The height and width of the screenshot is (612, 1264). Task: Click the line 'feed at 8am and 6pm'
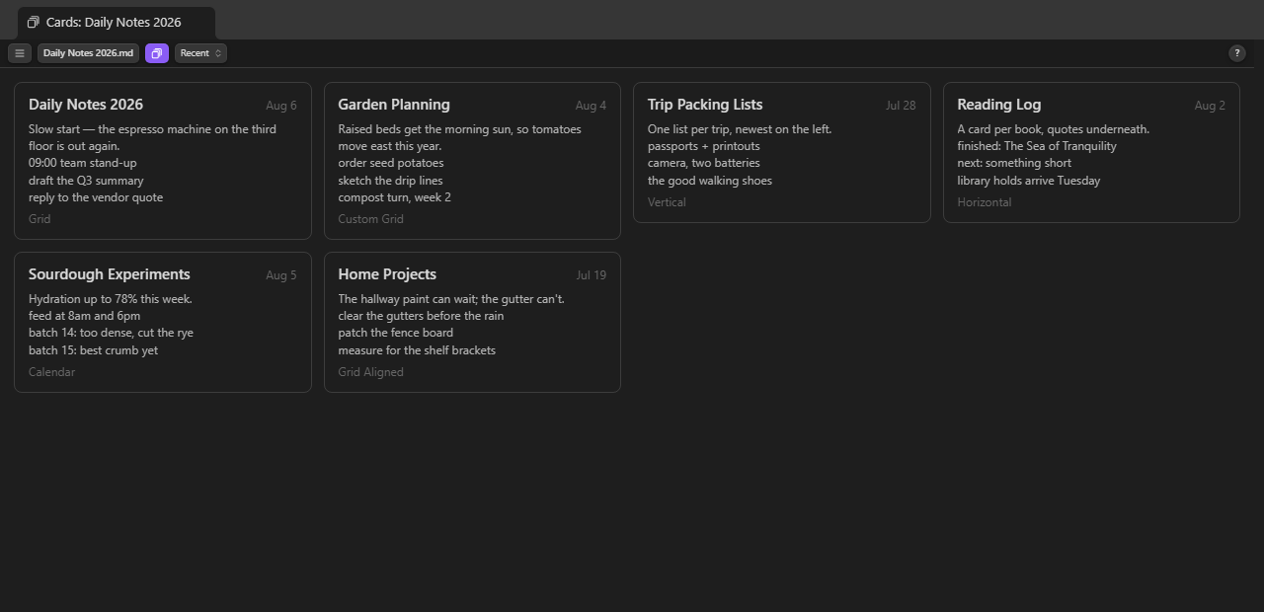click(x=85, y=316)
